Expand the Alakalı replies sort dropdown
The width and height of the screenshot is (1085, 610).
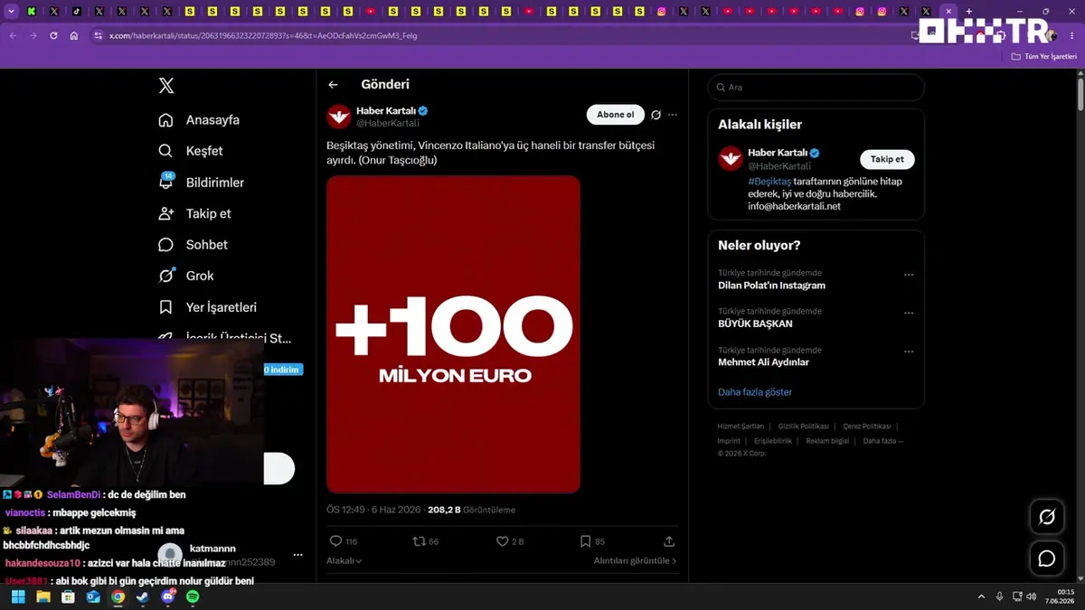(x=344, y=561)
